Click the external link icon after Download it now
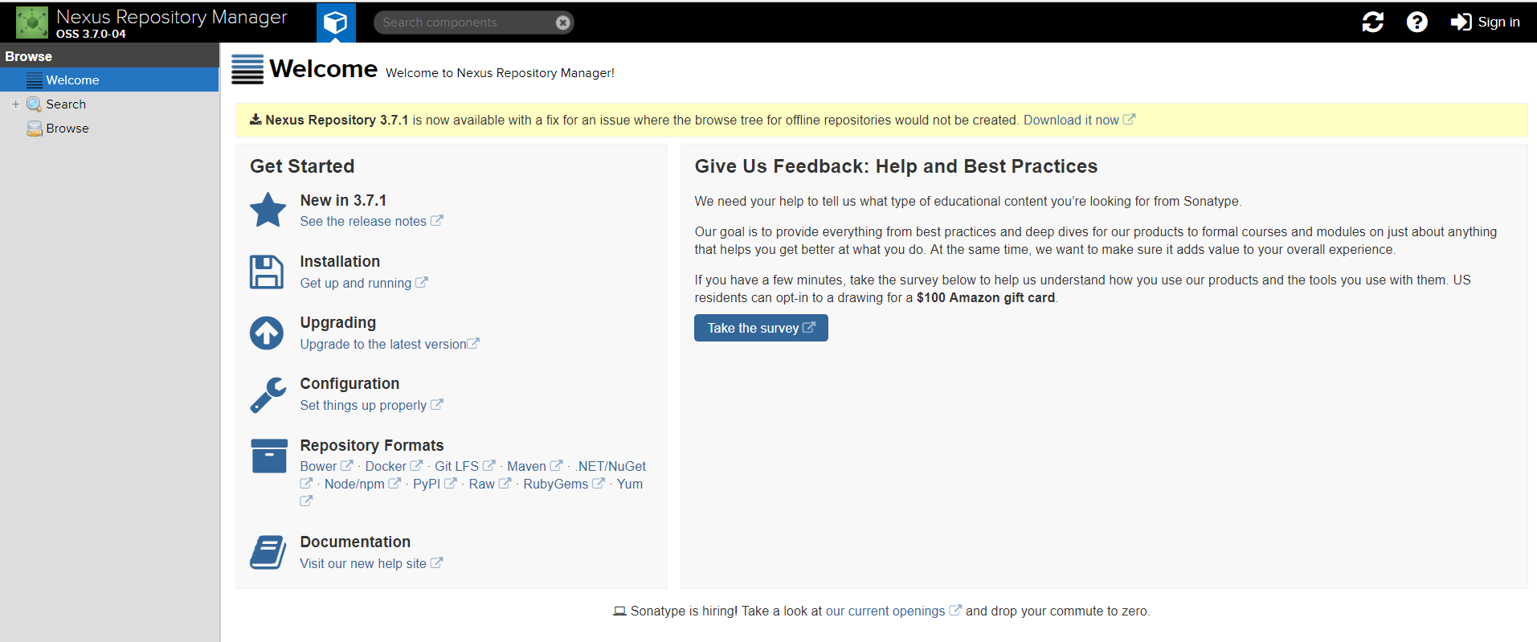This screenshot has width=1537, height=642. (x=1129, y=119)
